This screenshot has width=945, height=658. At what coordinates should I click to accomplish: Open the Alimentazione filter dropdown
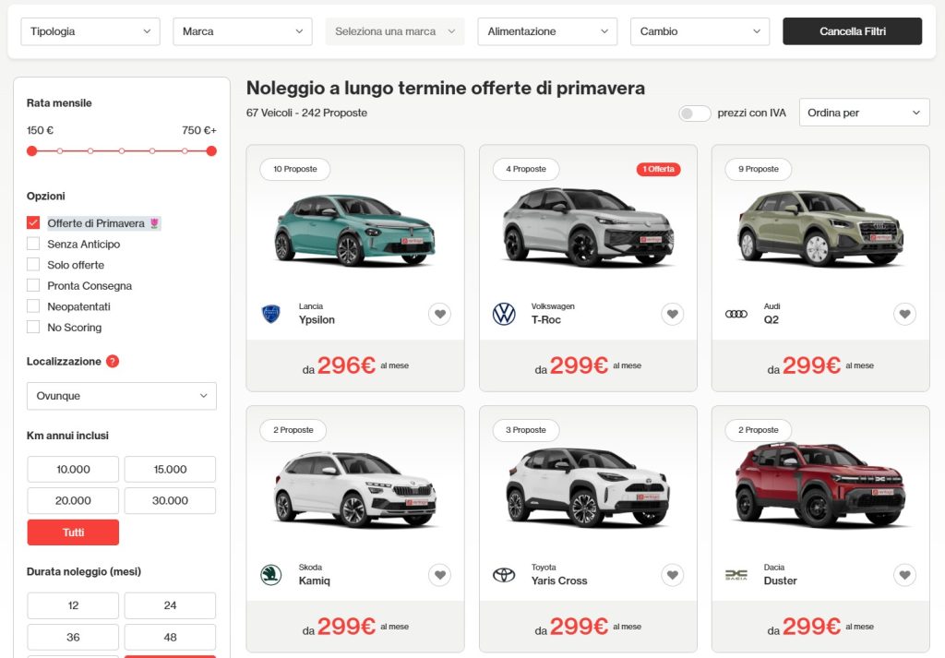click(546, 30)
